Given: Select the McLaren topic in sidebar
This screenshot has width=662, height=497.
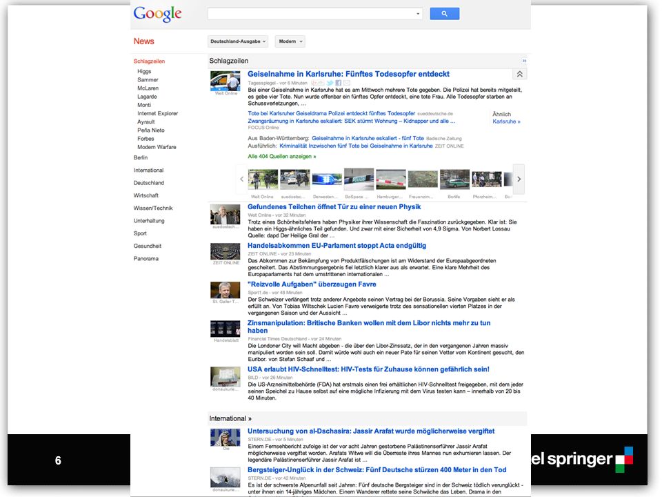Looking at the screenshot, I should [x=148, y=88].
